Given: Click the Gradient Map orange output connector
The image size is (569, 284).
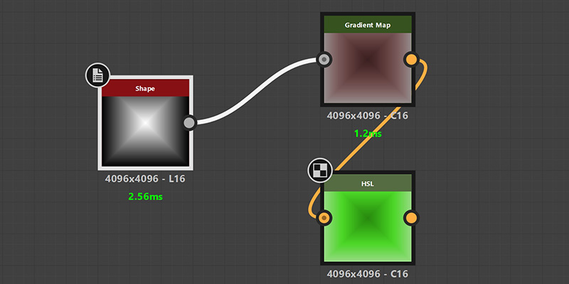Looking at the screenshot, I should point(411,60).
